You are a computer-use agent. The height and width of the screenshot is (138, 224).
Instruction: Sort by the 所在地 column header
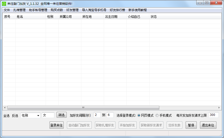pyautogui.click(x=92, y=17)
